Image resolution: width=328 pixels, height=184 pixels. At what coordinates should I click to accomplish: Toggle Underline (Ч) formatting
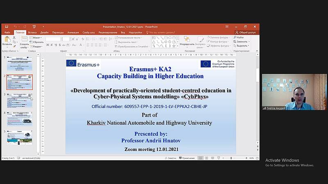coord(56,45)
